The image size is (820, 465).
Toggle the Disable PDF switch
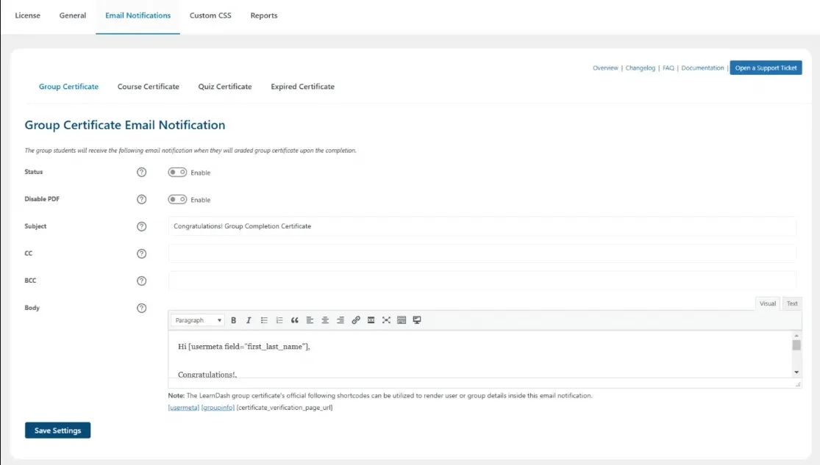click(177, 199)
